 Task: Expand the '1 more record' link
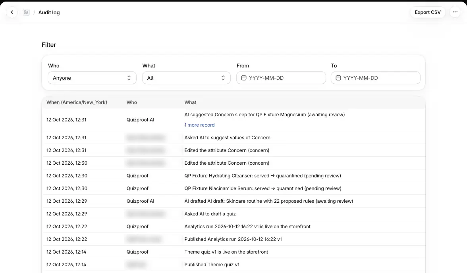point(199,125)
